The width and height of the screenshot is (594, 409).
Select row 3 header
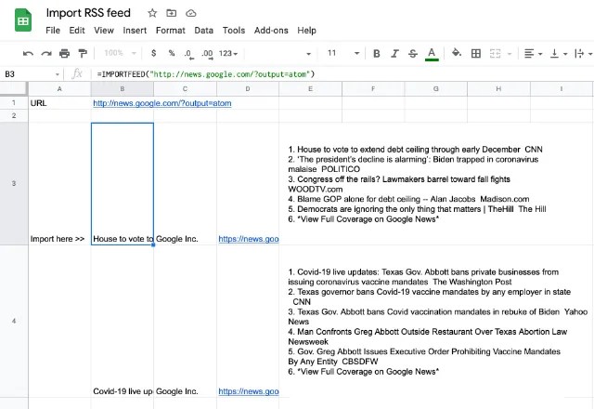coord(14,184)
